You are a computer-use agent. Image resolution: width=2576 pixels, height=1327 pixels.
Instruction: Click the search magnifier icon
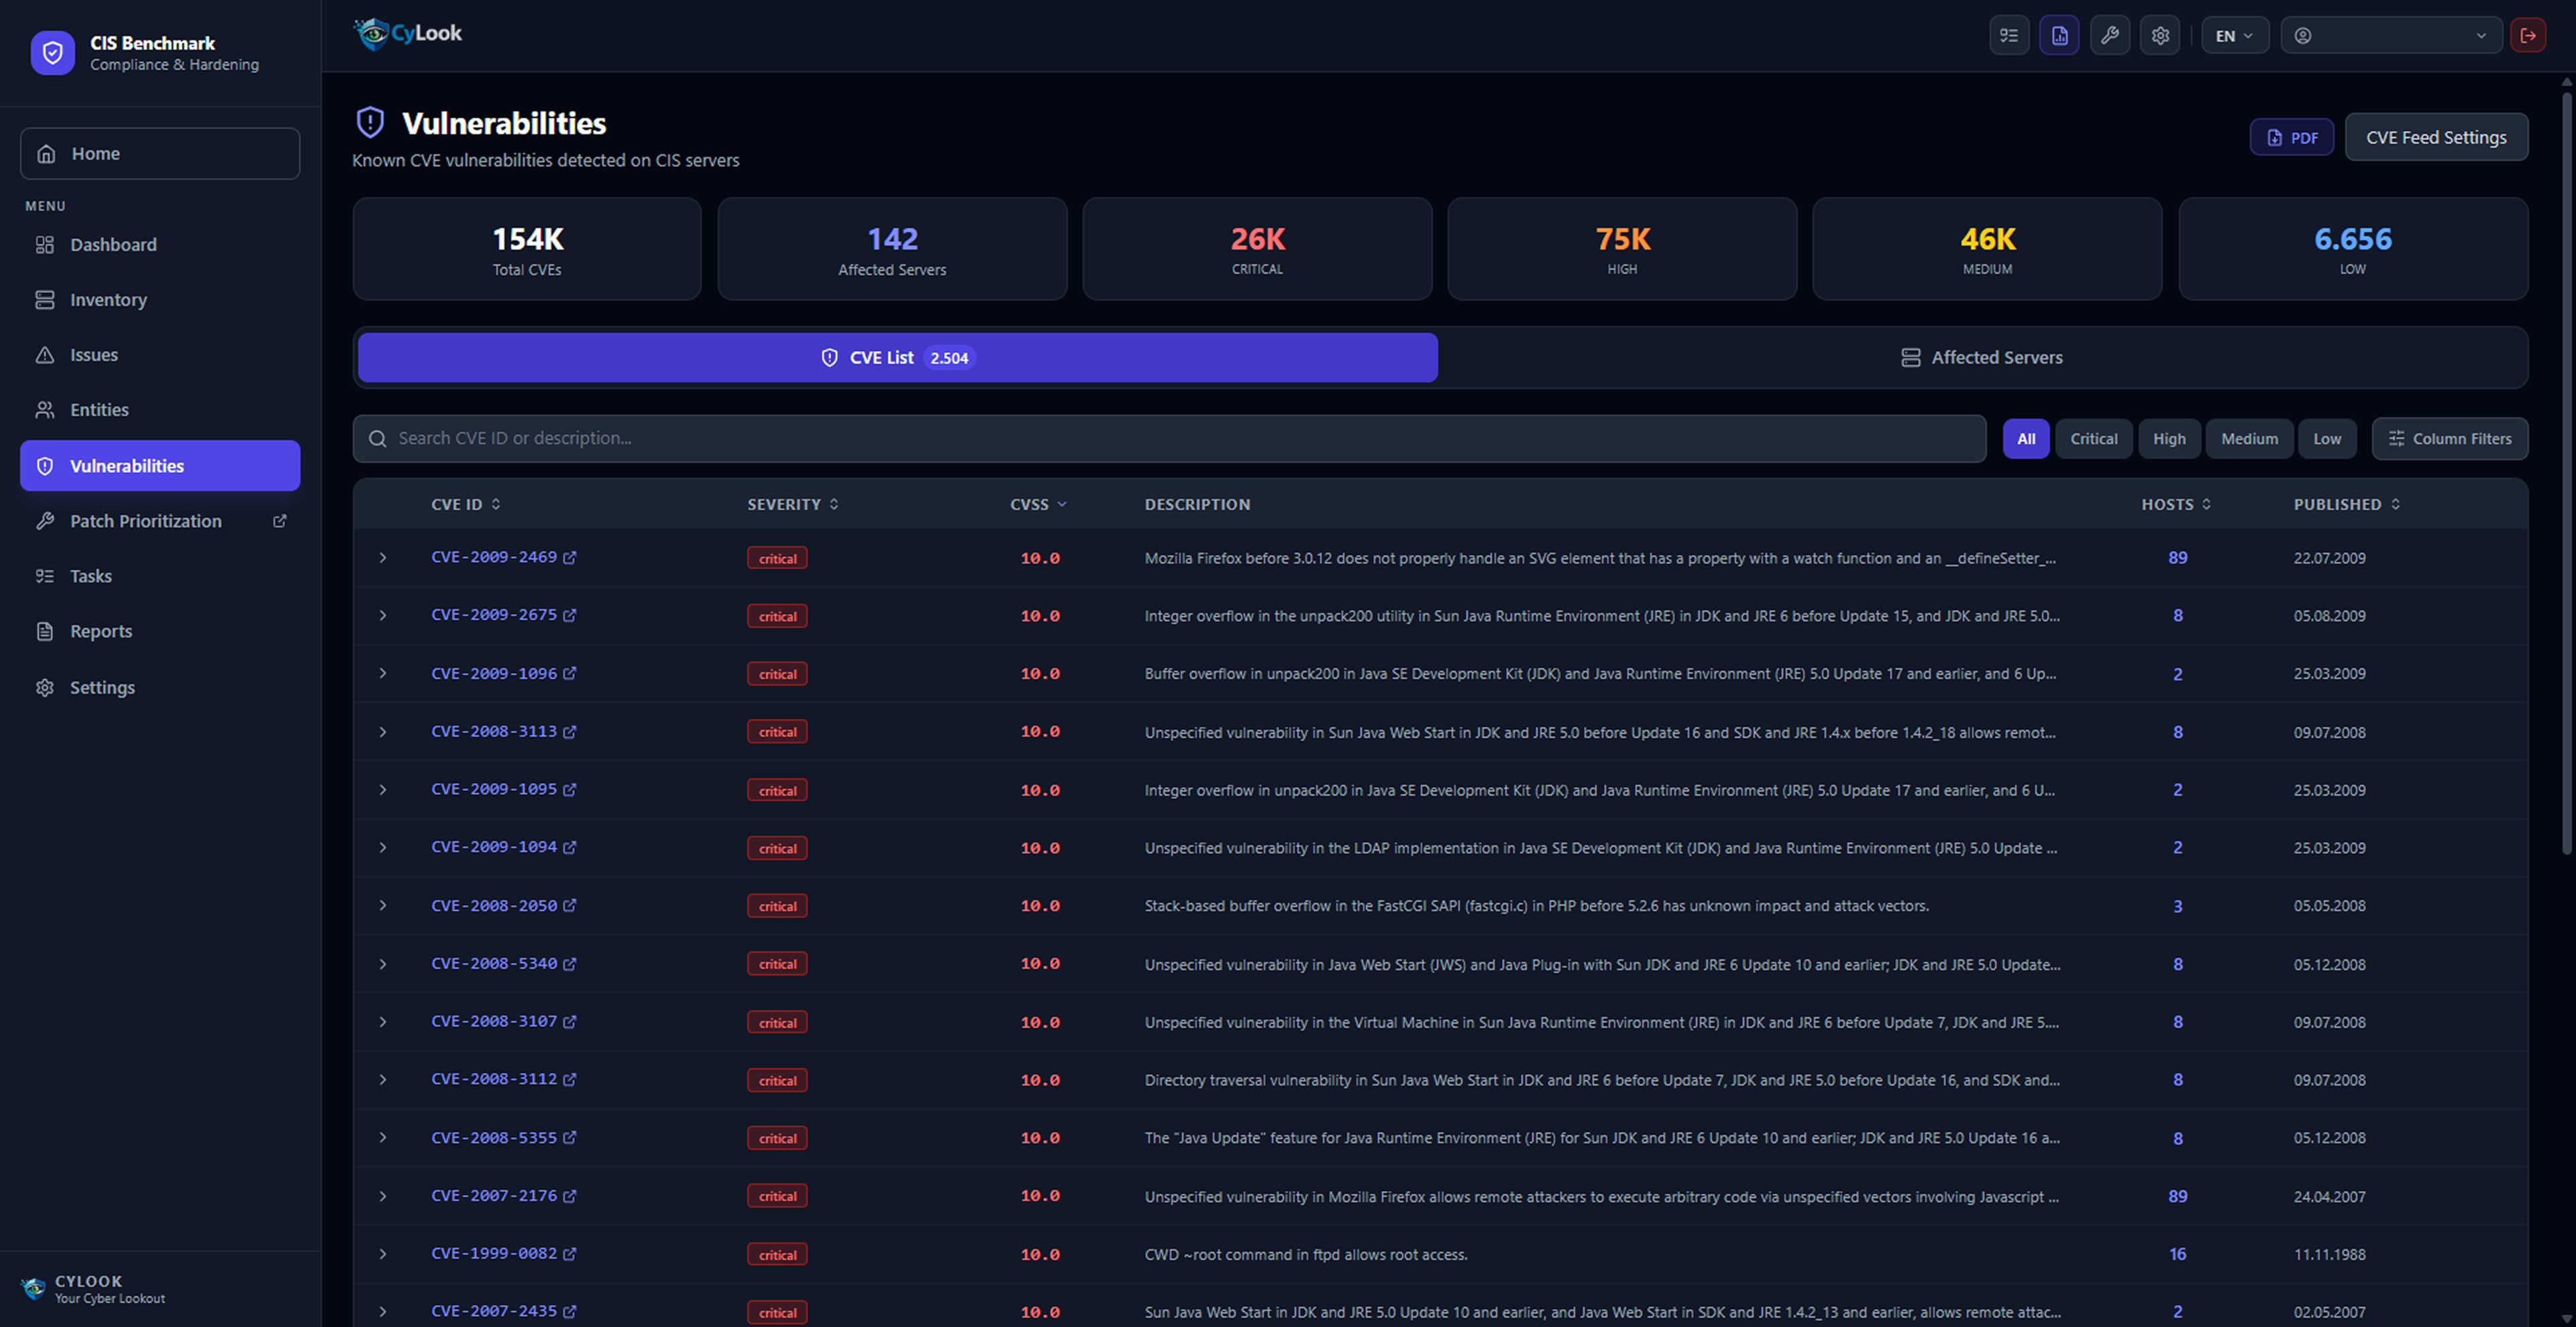(377, 439)
